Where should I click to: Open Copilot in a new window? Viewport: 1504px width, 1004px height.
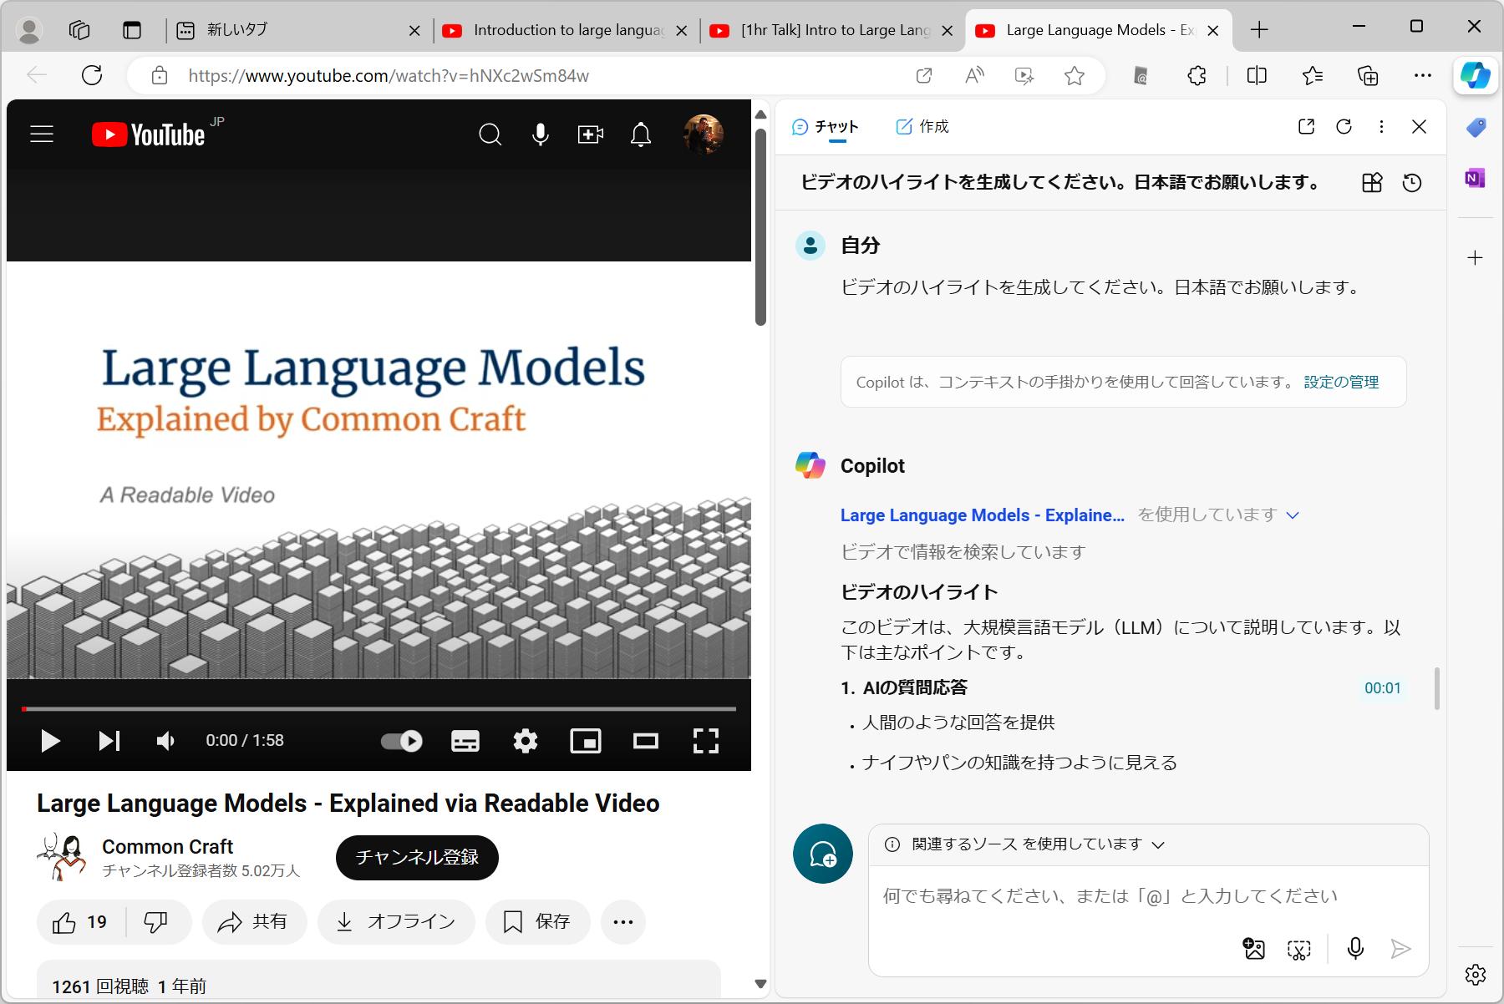point(1307,127)
